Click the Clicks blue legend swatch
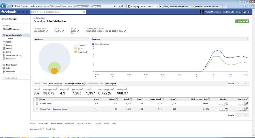The height and width of the screenshot is (138, 255). point(93,44)
